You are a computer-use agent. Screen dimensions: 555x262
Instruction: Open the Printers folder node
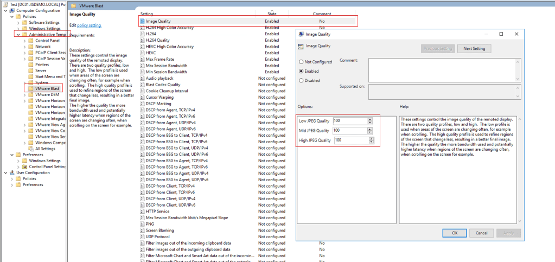click(x=42, y=65)
